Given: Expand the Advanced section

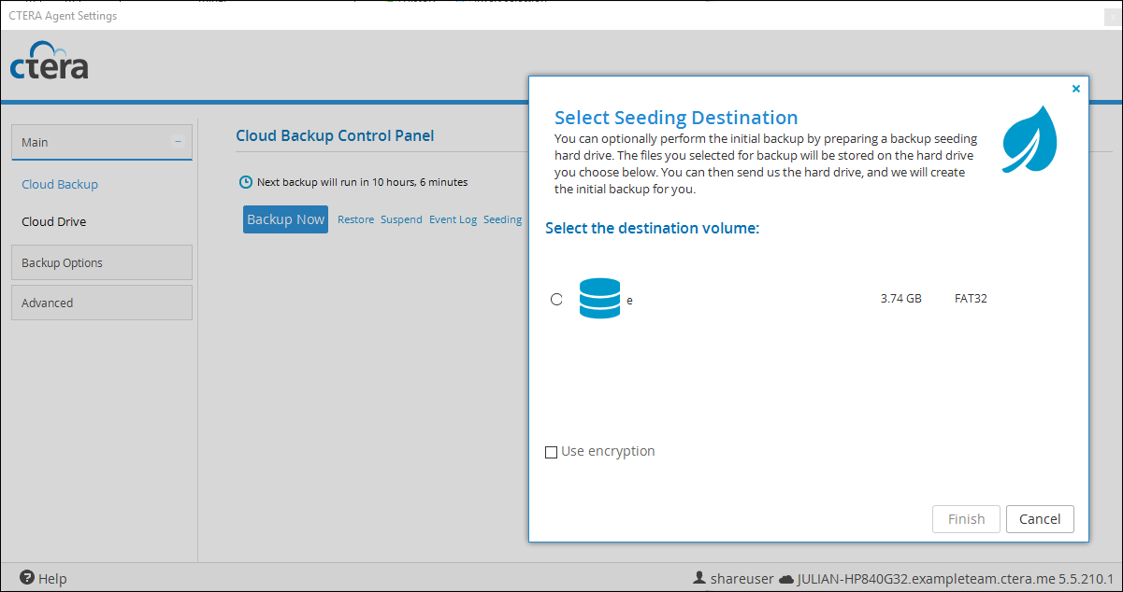Looking at the screenshot, I should point(102,303).
